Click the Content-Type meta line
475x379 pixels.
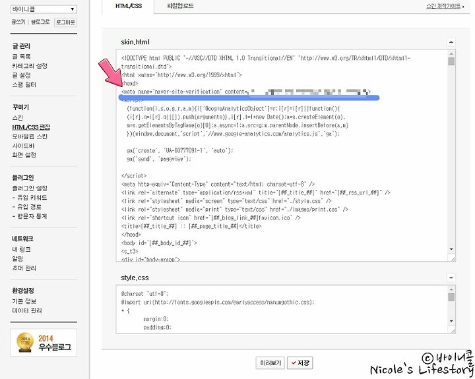[218, 184]
